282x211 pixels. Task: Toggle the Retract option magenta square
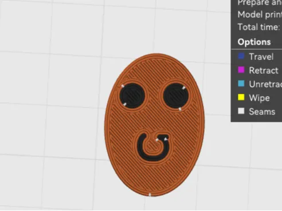coord(241,70)
